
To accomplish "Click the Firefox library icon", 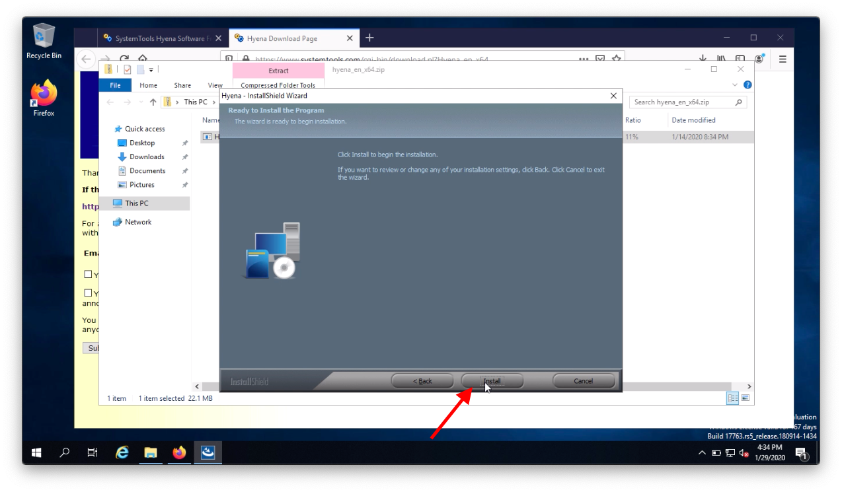I will click(x=720, y=58).
